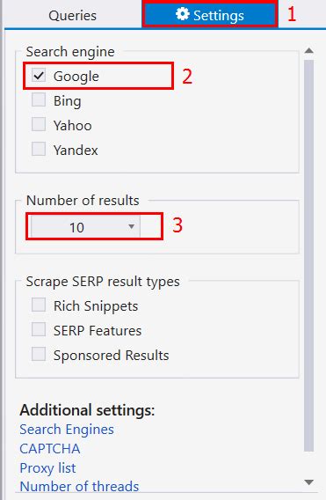Enable SERP Features scraping

click(39, 329)
